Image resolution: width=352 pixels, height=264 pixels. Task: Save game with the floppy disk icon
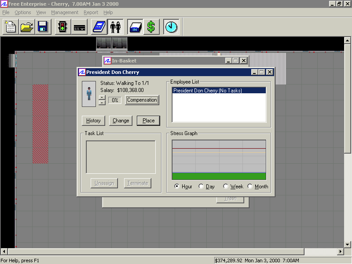(x=43, y=27)
